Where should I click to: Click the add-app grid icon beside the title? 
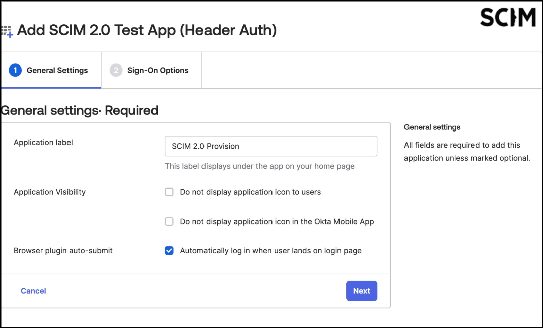(7, 31)
